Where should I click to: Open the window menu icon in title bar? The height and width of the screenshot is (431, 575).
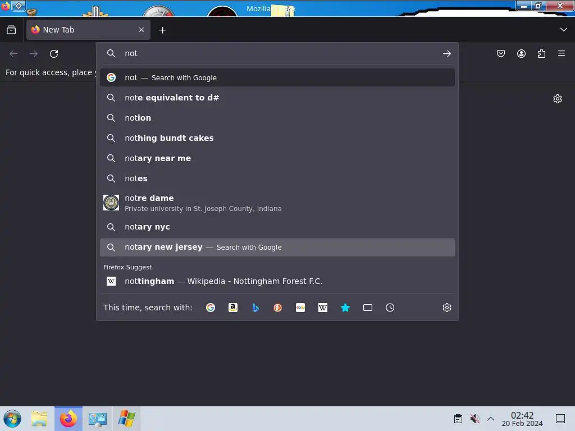6,6
